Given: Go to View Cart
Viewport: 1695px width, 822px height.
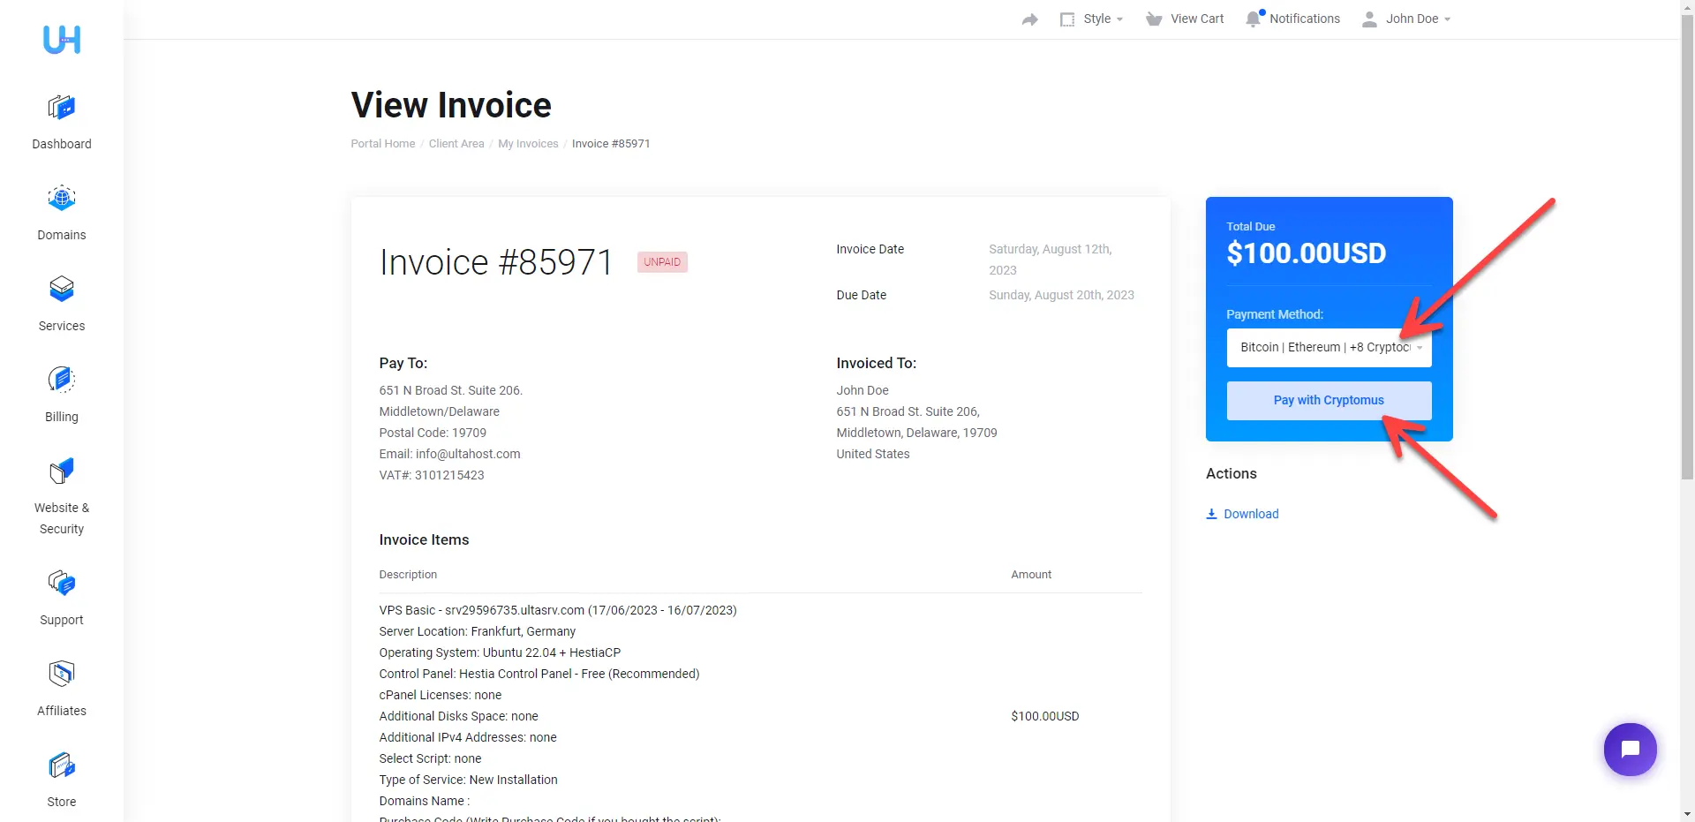Looking at the screenshot, I should click(x=1197, y=19).
